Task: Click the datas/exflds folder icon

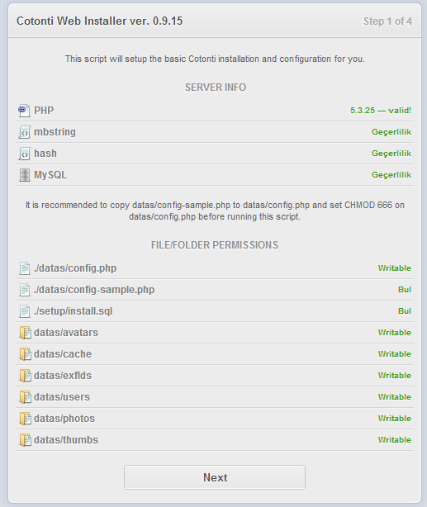Action: tap(25, 376)
